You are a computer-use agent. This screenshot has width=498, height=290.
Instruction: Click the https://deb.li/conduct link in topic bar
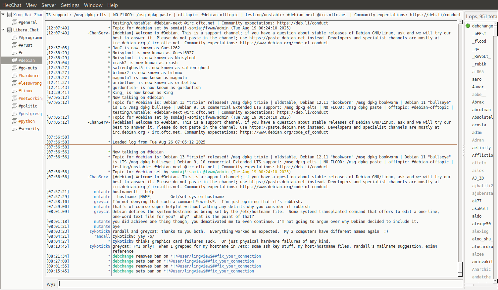(435, 15)
